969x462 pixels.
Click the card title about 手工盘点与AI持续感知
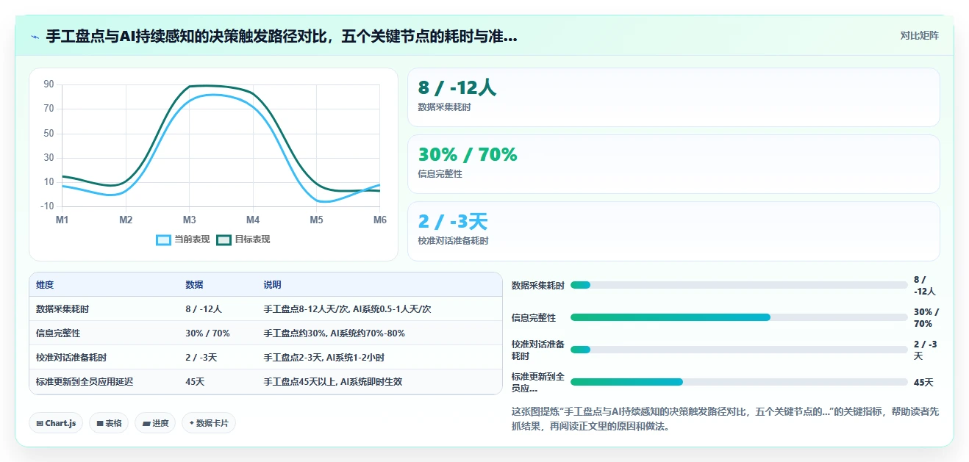pos(282,36)
